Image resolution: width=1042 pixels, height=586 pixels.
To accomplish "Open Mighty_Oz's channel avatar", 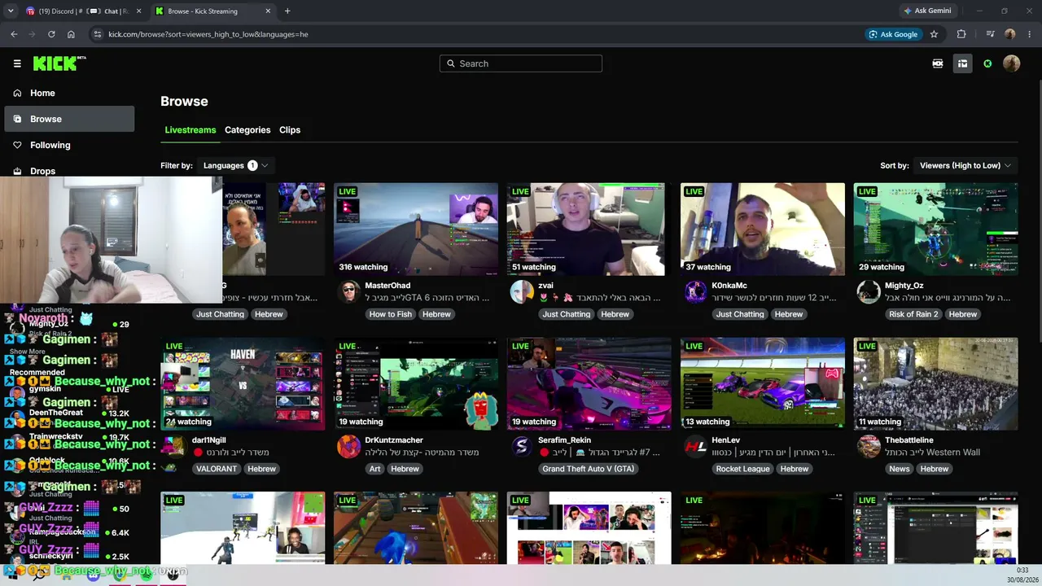I will click(x=869, y=291).
